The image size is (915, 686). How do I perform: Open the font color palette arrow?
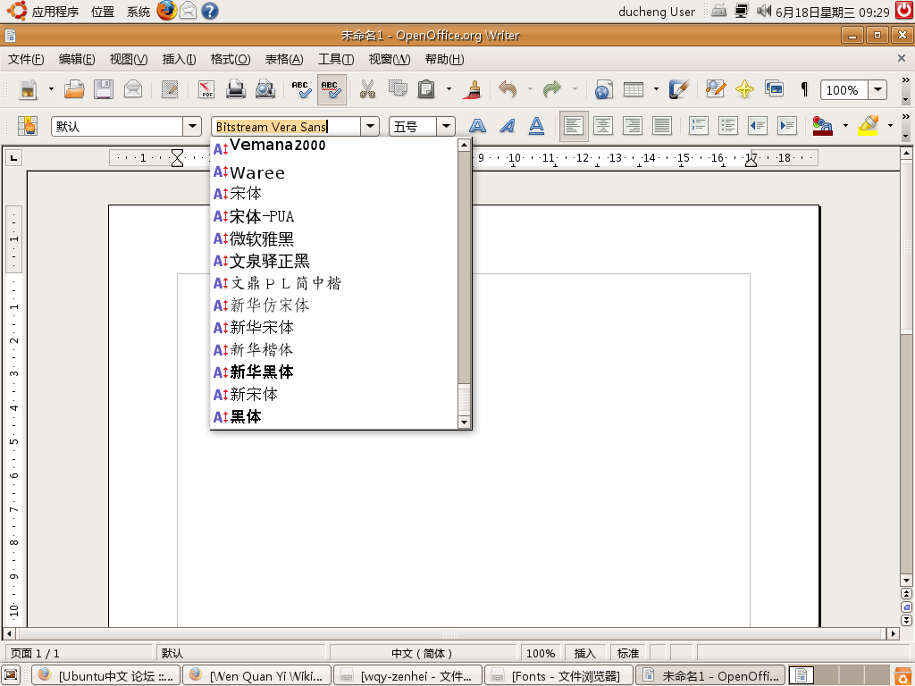pyautogui.click(x=845, y=126)
